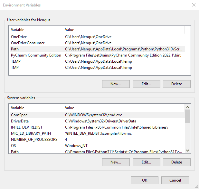
Task: Click user variables Variable column header
Action: coord(37,30)
